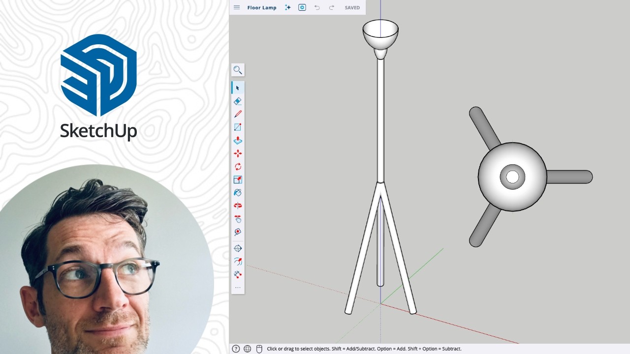This screenshot has width=630, height=354.
Task: Select the Pan hand tool
Action: (238, 219)
